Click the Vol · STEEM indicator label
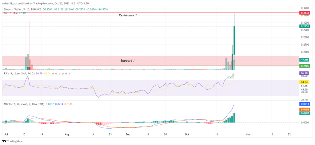The image size is (315, 145). [x=10, y=13]
